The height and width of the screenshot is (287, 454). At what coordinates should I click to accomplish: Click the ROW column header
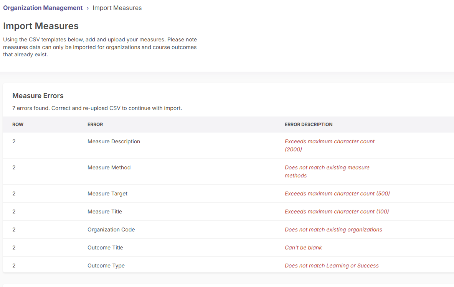(x=18, y=124)
